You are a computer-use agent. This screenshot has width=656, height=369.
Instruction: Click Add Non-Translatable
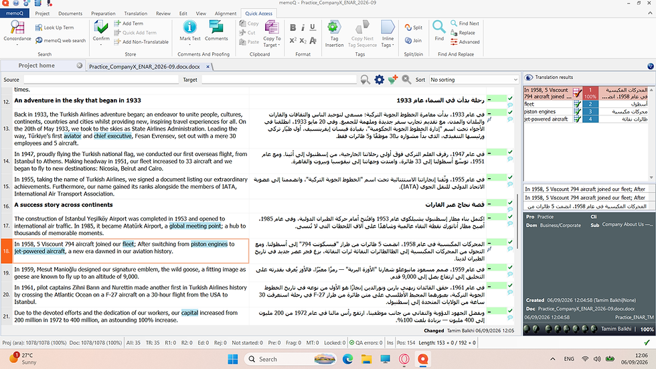141,42
